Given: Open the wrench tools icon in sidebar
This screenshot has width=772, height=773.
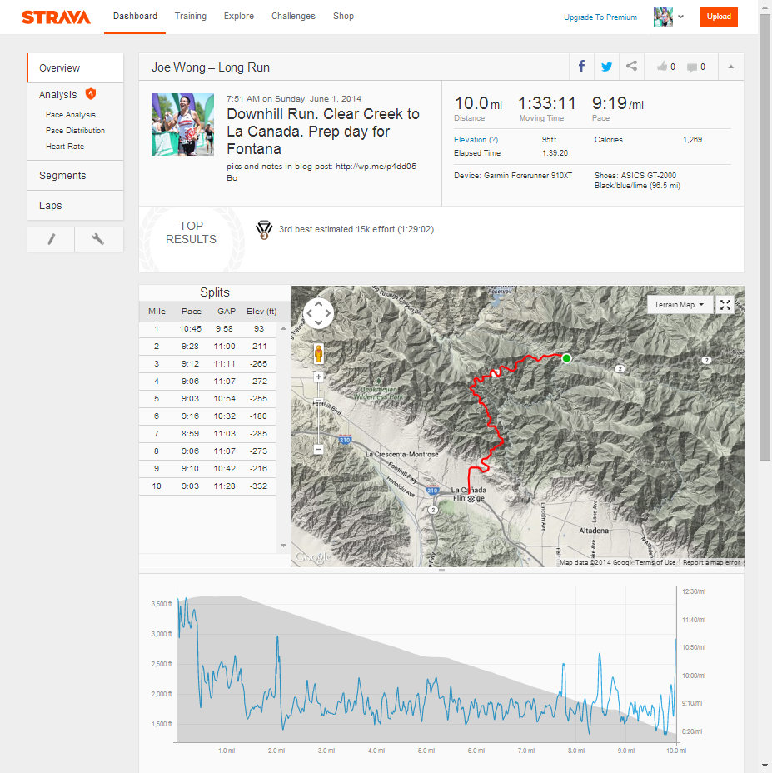Looking at the screenshot, I should click(x=98, y=239).
